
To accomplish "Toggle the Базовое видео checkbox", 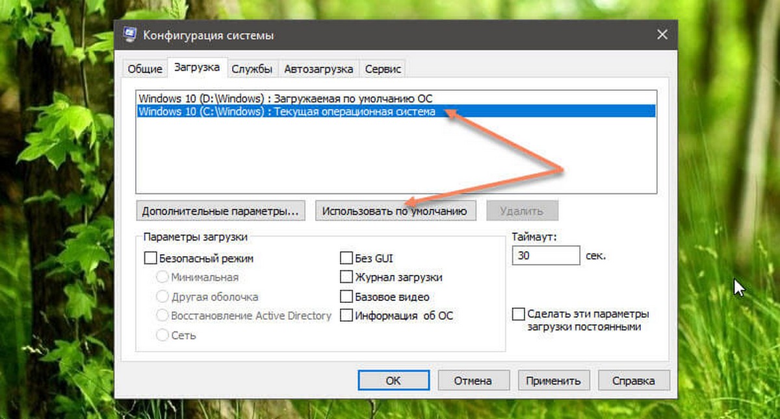I will click(x=346, y=296).
